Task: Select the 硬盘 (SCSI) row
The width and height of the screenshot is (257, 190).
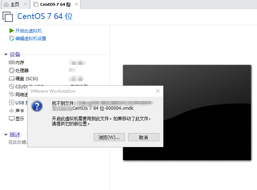Action: click(x=46, y=79)
